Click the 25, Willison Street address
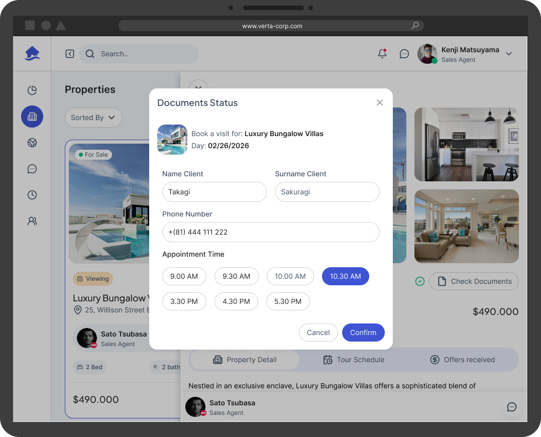Image resolution: width=541 pixels, height=437 pixels. (117, 310)
